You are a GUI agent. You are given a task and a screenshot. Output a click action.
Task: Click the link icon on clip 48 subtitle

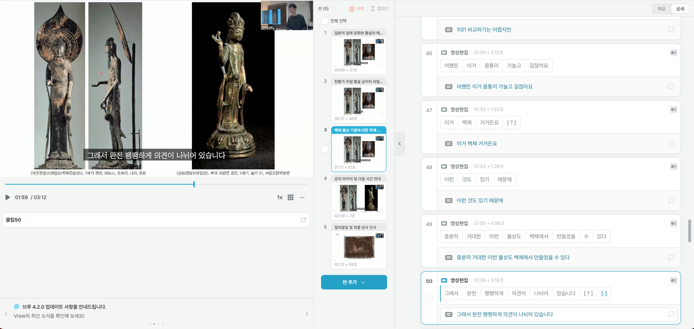(671, 200)
